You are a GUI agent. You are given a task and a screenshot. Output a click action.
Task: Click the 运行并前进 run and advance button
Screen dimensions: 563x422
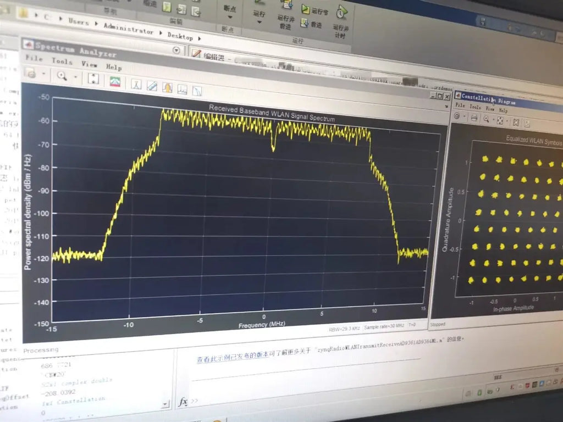pos(286,16)
